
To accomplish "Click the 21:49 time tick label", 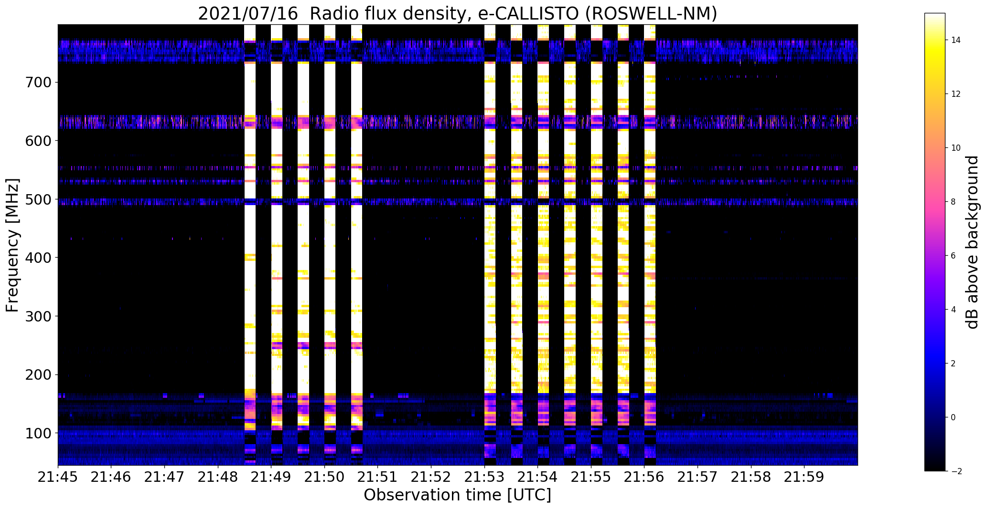I will (271, 477).
